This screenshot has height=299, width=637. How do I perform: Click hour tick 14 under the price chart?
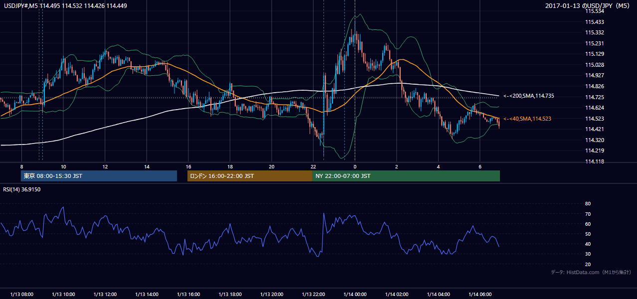coord(147,166)
